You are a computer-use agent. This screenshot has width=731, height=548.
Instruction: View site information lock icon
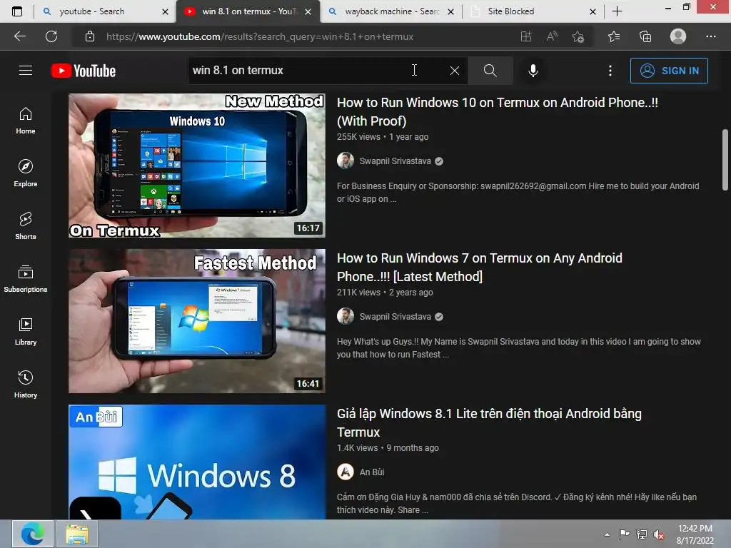click(90, 36)
